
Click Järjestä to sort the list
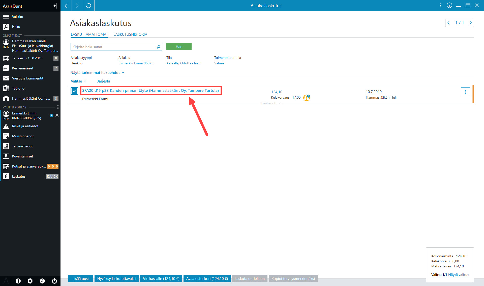(x=104, y=81)
